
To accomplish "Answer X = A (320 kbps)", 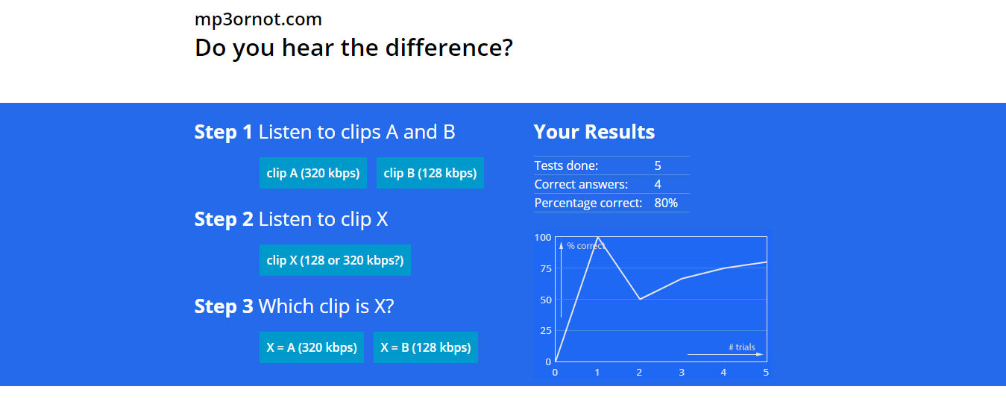I will pos(311,347).
